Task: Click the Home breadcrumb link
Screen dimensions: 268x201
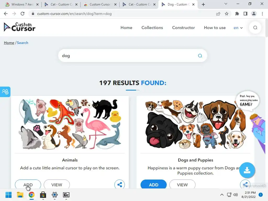Action: [9, 43]
